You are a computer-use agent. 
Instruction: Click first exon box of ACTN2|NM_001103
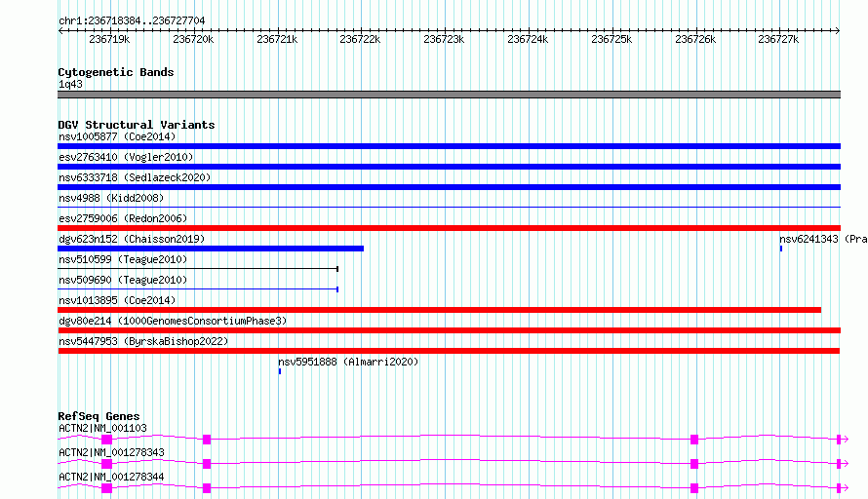click(107, 440)
